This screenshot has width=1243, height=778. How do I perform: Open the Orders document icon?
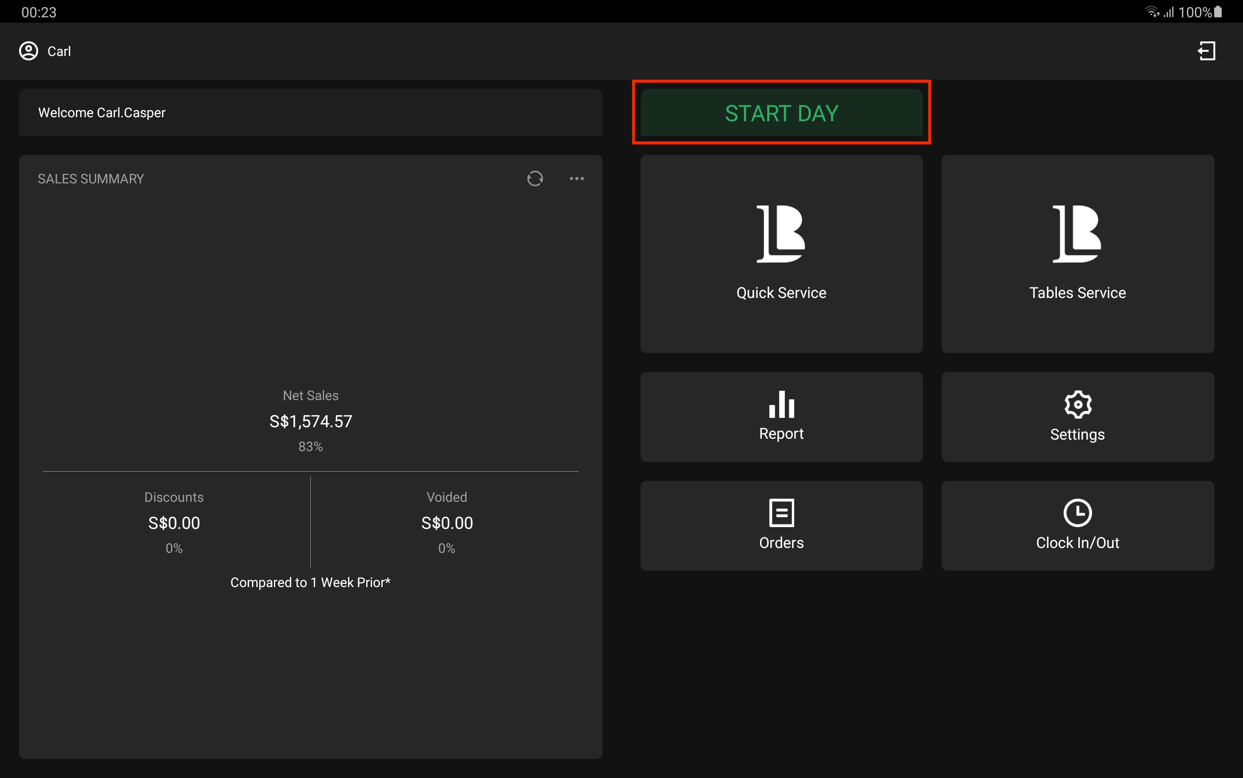tap(781, 512)
